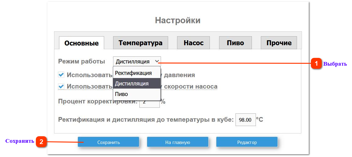Select Дистилляция option in the list
The image size is (352, 157).
(137, 83)
